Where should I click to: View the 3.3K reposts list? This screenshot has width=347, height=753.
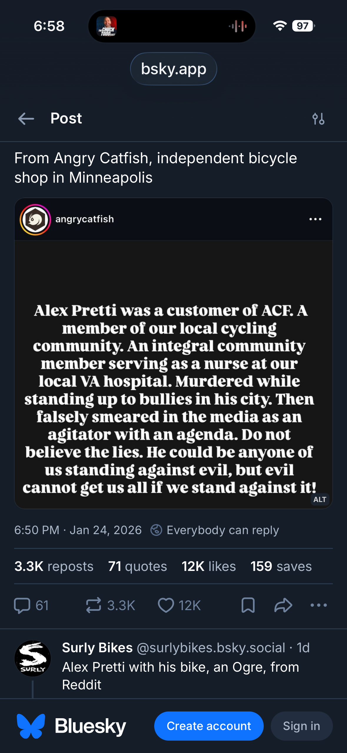point(54,566)
